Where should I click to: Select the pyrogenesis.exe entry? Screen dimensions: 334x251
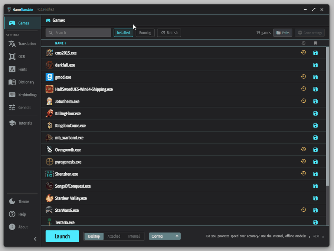pyautogui.click(x=183, y=162)
